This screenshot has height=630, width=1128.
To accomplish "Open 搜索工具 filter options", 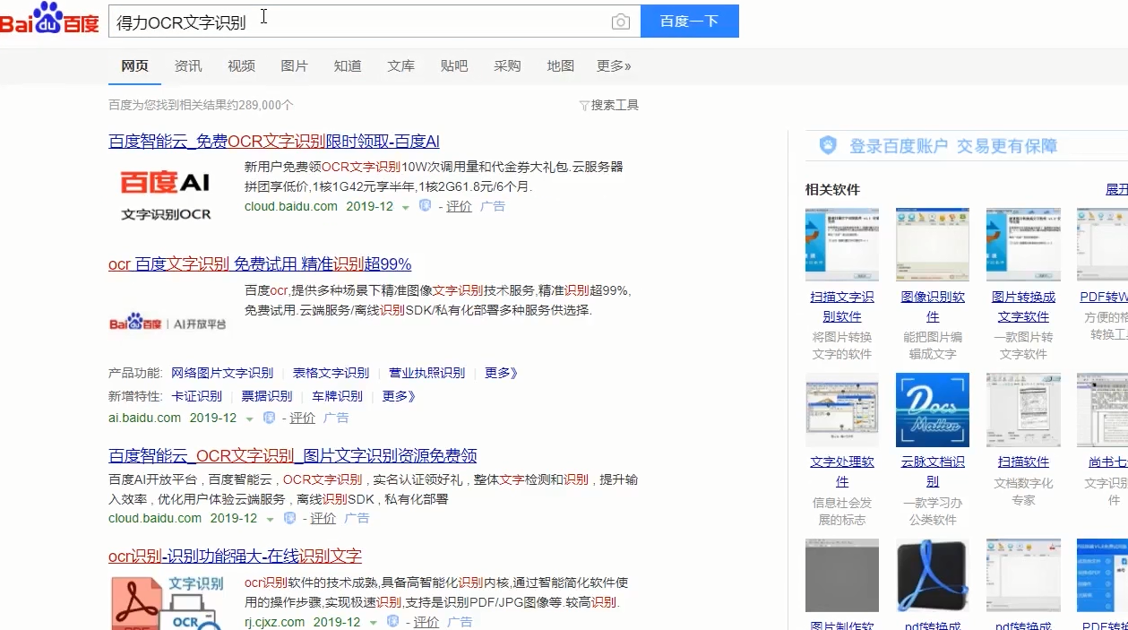I will (x=609, y=106).
